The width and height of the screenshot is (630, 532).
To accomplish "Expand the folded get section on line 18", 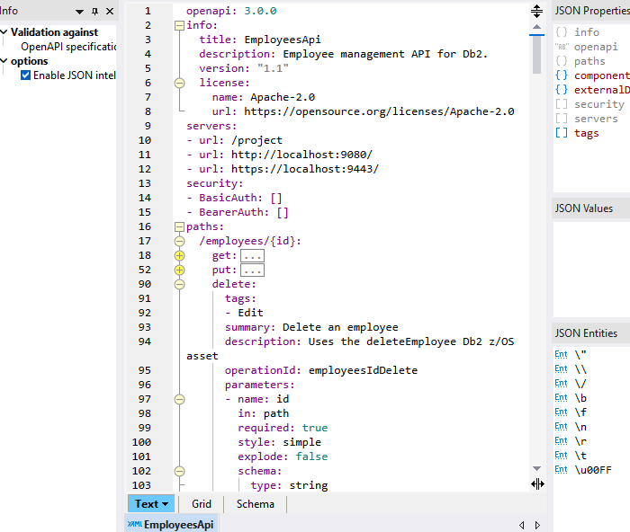I will click(x=179, y=255).
